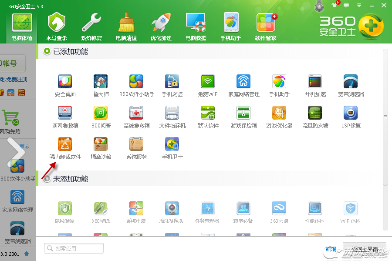Expand the 未添加功能 section
The image size is (392, 261).
click(x=47, y=178)
